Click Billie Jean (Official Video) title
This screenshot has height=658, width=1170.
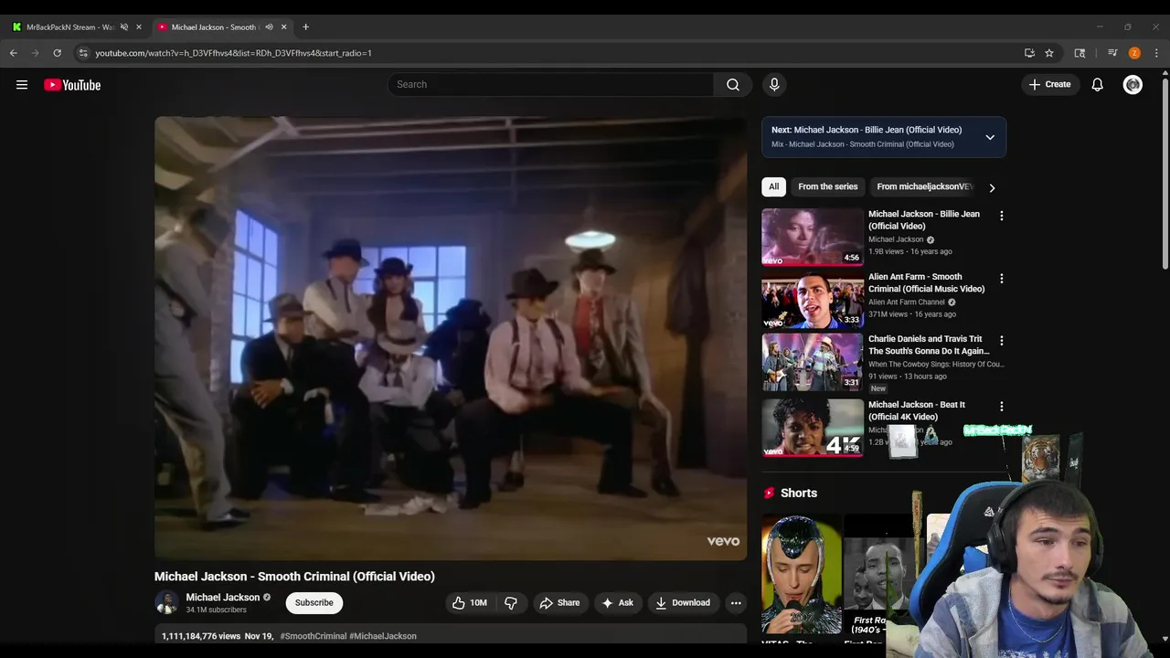tap(923, 219)
